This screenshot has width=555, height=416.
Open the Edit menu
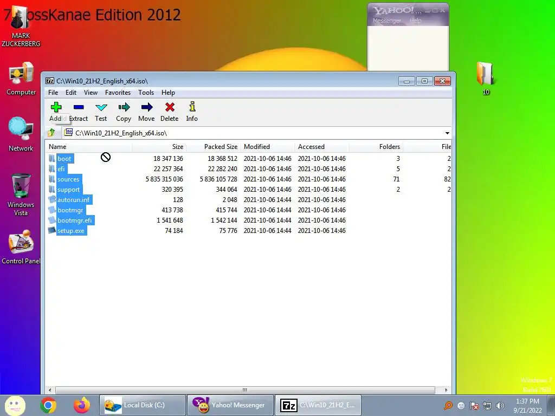[x=71, y=92]
